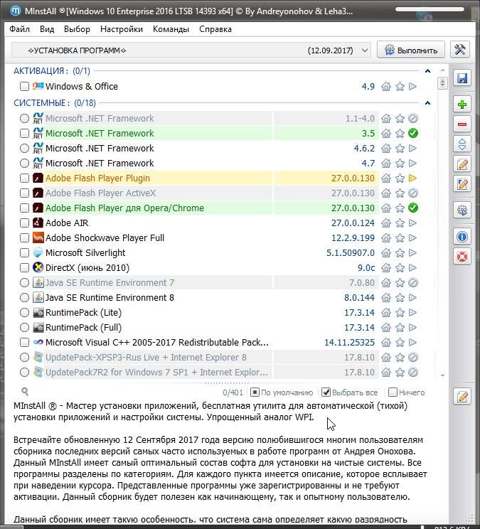Check the Windows & Office checkbox

pos(24,86)
